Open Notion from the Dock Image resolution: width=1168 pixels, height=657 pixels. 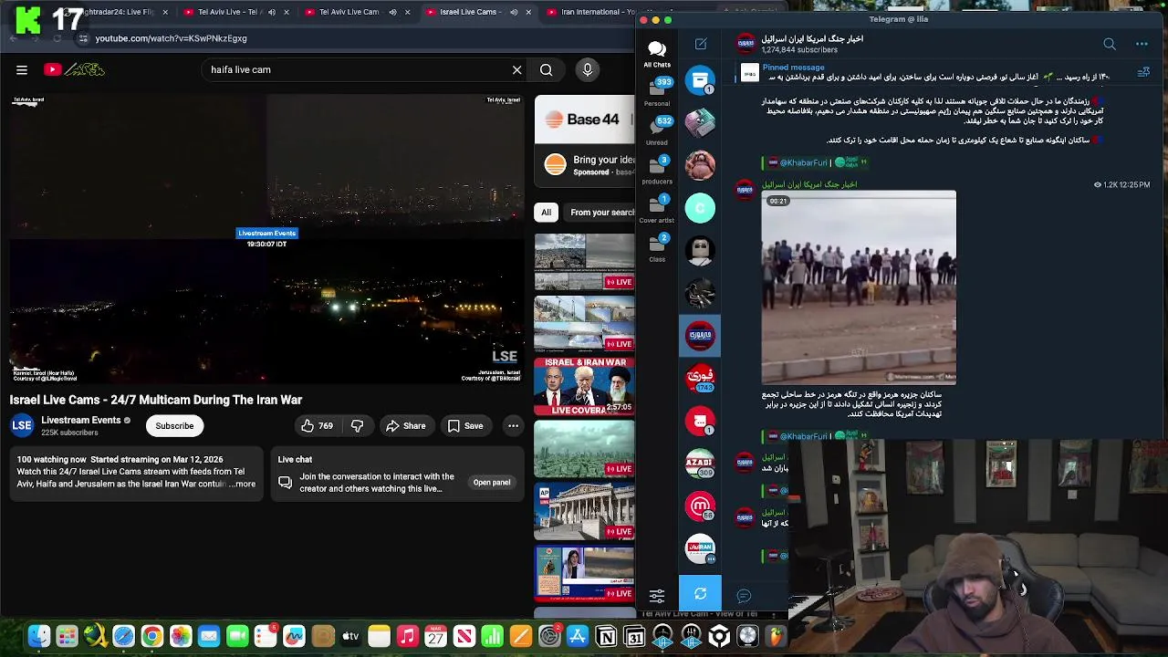(x=606, y=636)
